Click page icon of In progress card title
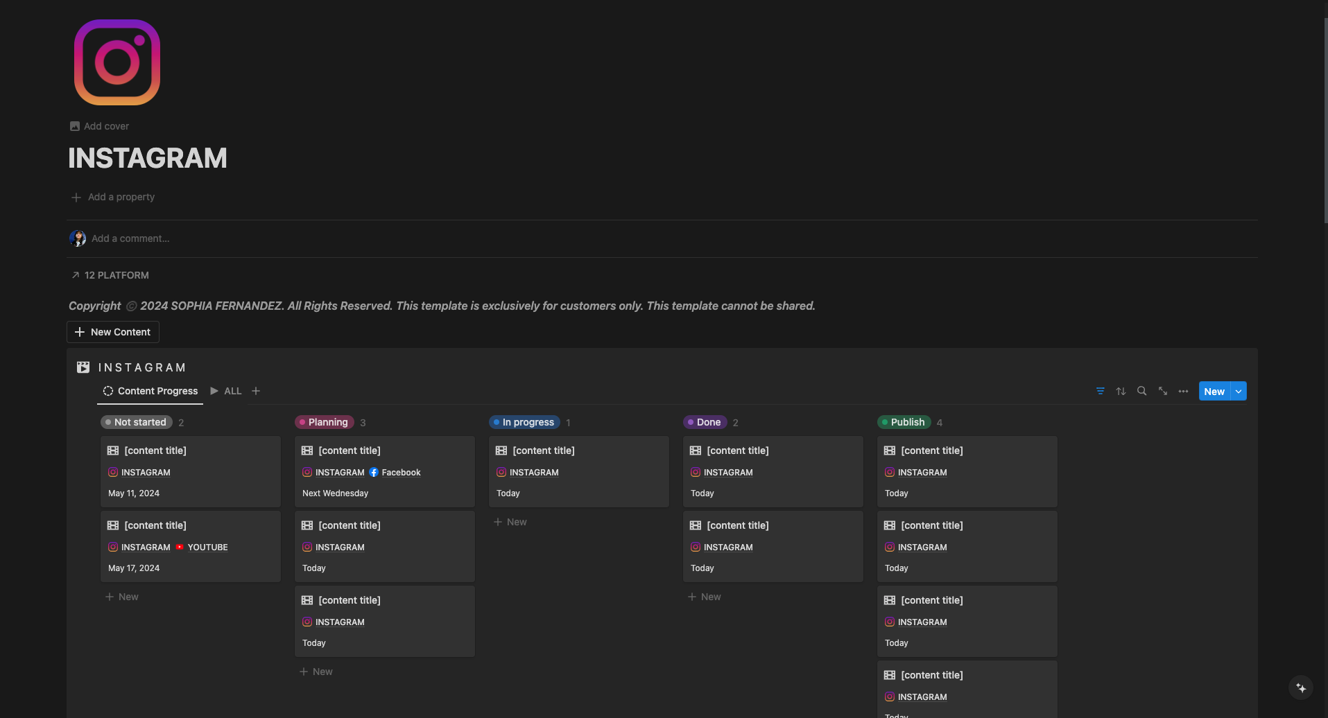Screen dimensions: 1328x718 click(x=501, y=450)
